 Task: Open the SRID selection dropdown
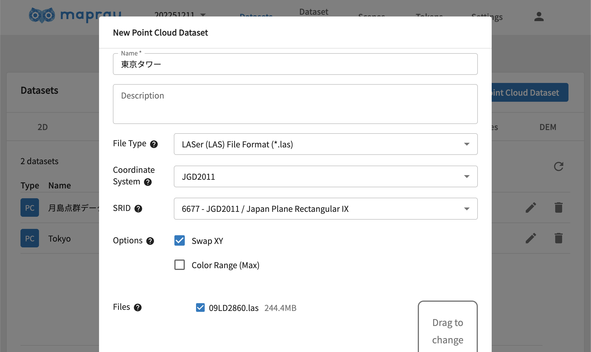325,209
